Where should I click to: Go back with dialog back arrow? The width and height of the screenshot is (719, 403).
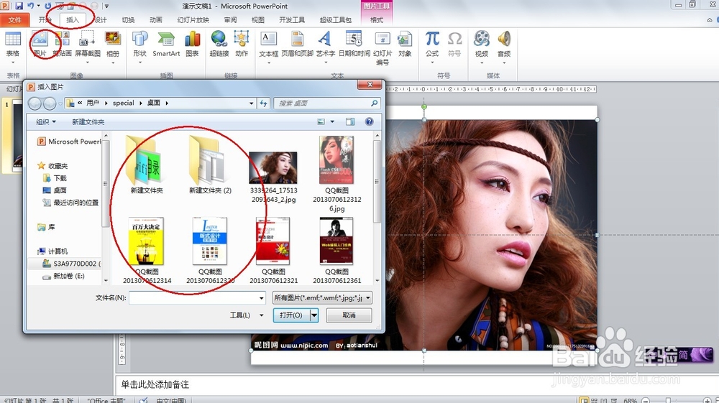(x=35, y=103)
